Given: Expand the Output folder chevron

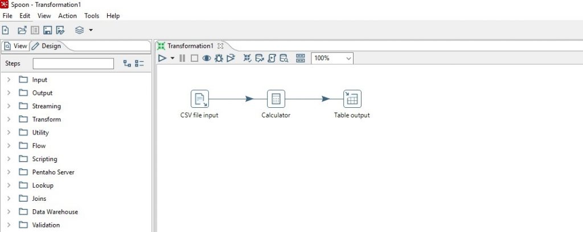Looking at the screenshot, I should (x=9, y=92).
